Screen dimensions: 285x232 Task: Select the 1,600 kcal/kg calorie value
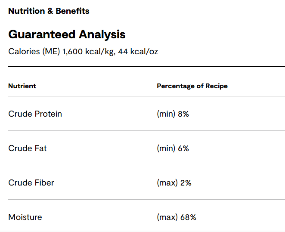click(87, 52)
